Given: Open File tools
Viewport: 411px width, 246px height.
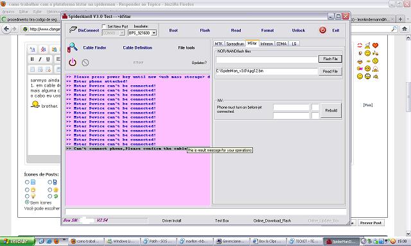Looking at the screenshot, I should pyautogui.click(x=186, y=47).
